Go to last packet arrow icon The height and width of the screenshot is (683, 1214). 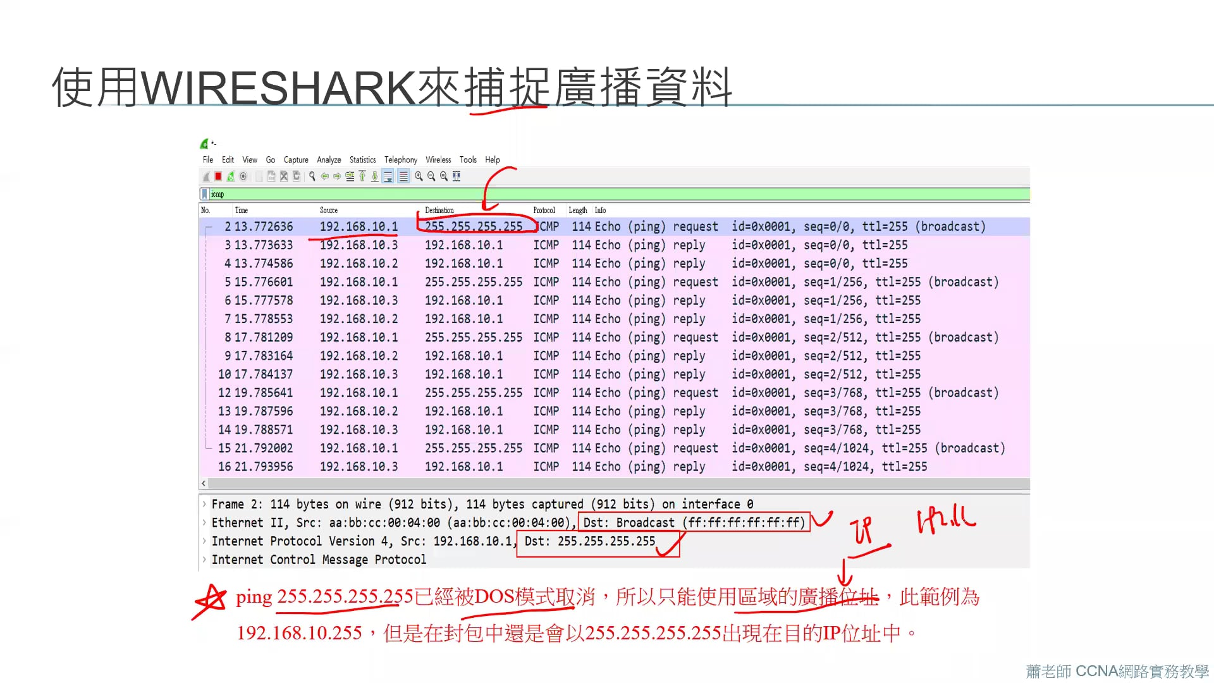pos(375,176)
